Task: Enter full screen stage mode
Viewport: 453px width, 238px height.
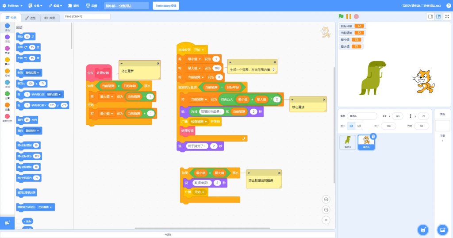Action: click(x=447, y=16)
